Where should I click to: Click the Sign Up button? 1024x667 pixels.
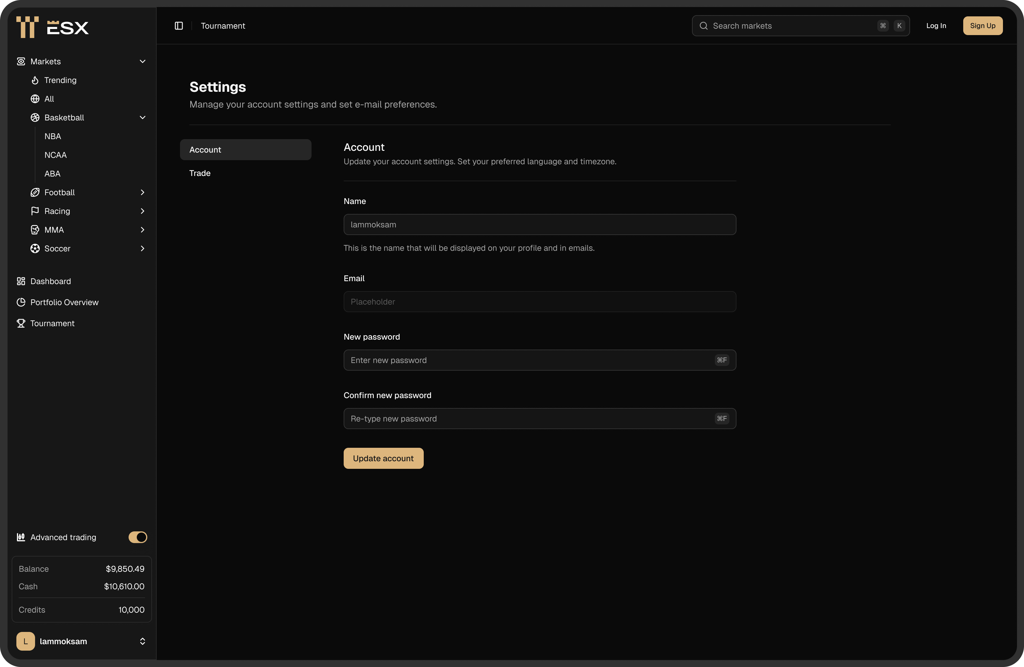[983, 26]
